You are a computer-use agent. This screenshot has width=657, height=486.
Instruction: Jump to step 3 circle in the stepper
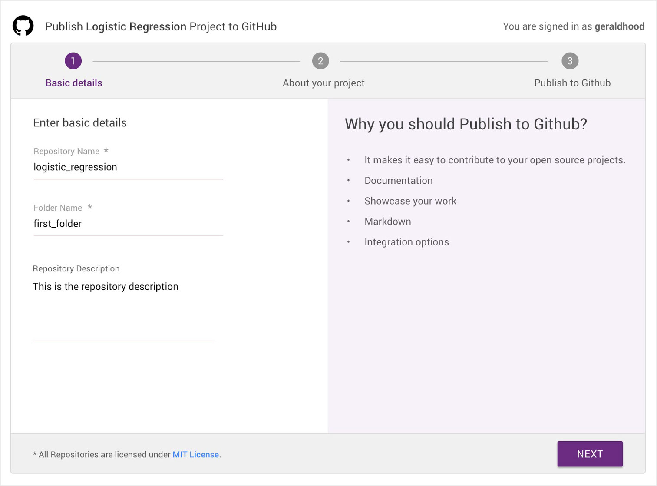pos(570,61)
